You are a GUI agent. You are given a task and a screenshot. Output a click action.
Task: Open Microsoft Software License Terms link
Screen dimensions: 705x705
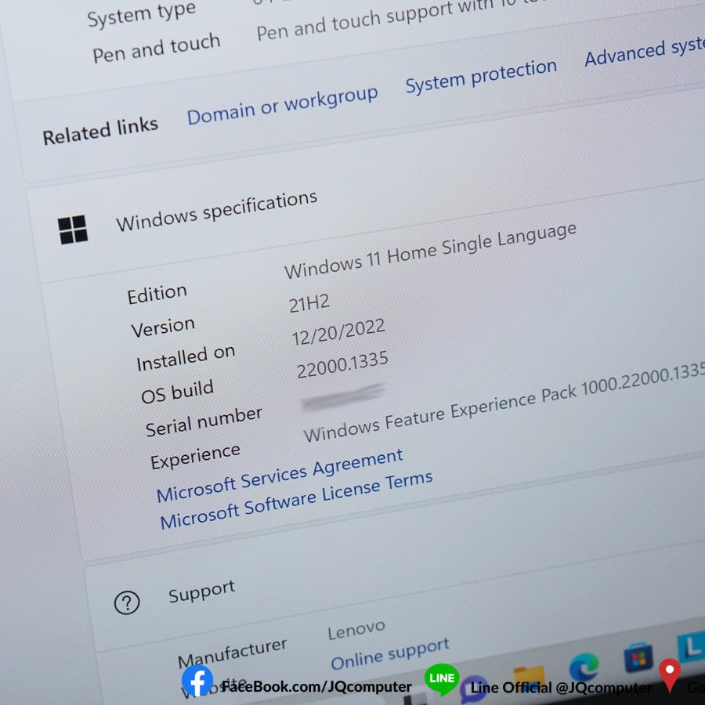pos(296,500)
